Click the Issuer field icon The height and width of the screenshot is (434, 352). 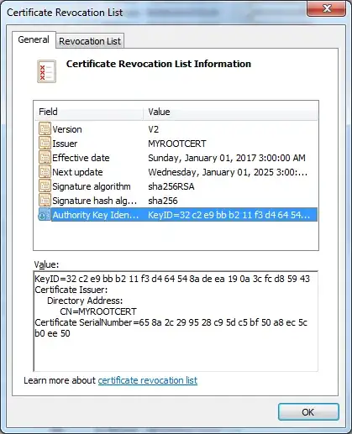45,144
